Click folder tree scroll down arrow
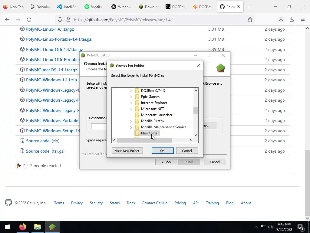The image size is (310, 233). point(196,135)
